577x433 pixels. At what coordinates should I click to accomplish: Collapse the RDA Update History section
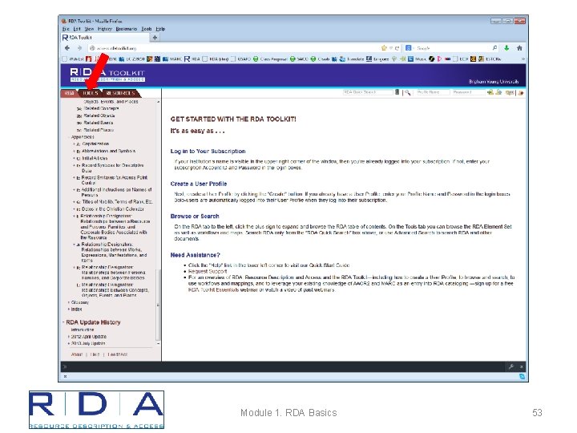point(63,322)
